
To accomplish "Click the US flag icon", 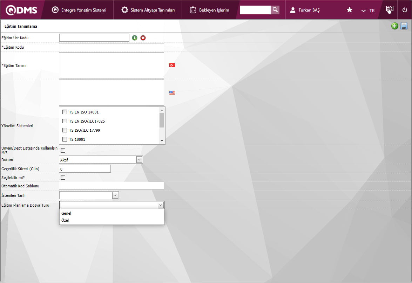I will 172,92.
